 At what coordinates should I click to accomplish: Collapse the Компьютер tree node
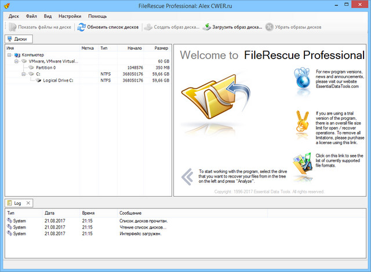coord(9,54)
